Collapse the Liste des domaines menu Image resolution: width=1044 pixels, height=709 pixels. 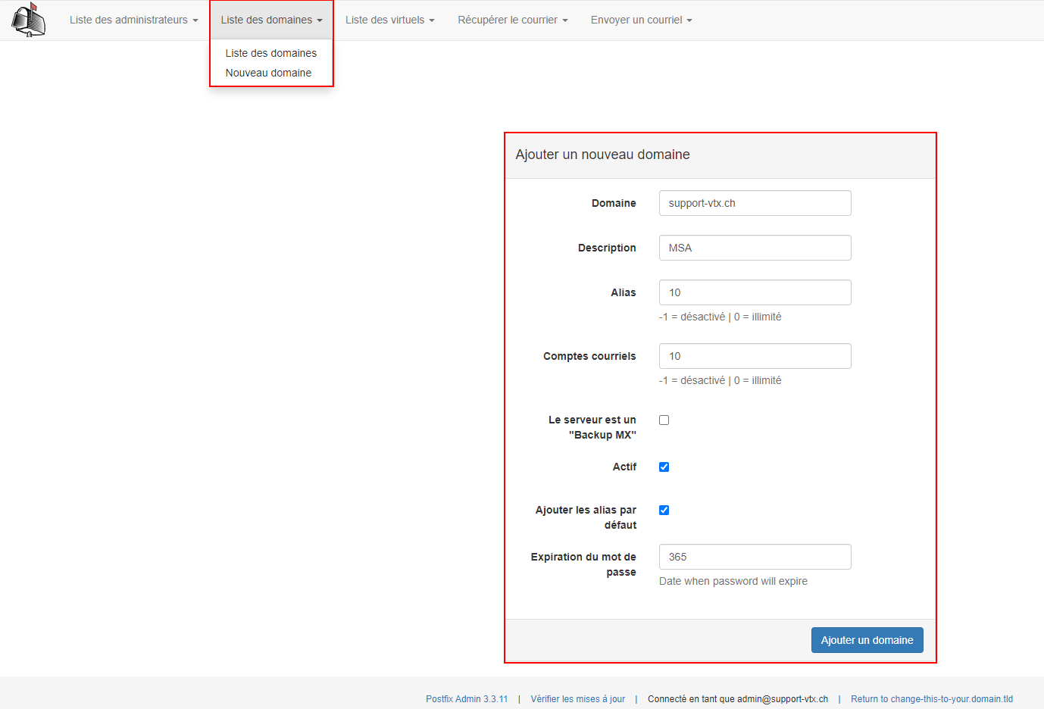(271, 20)
